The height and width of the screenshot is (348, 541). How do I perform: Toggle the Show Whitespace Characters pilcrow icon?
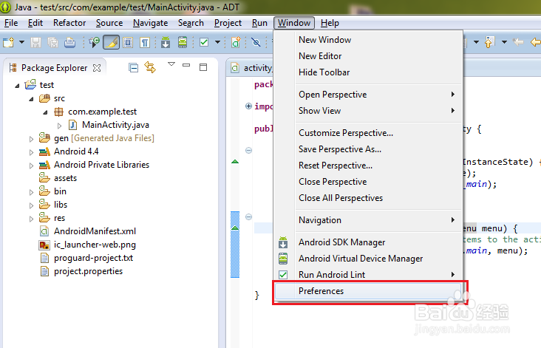[x=145, y=42]
